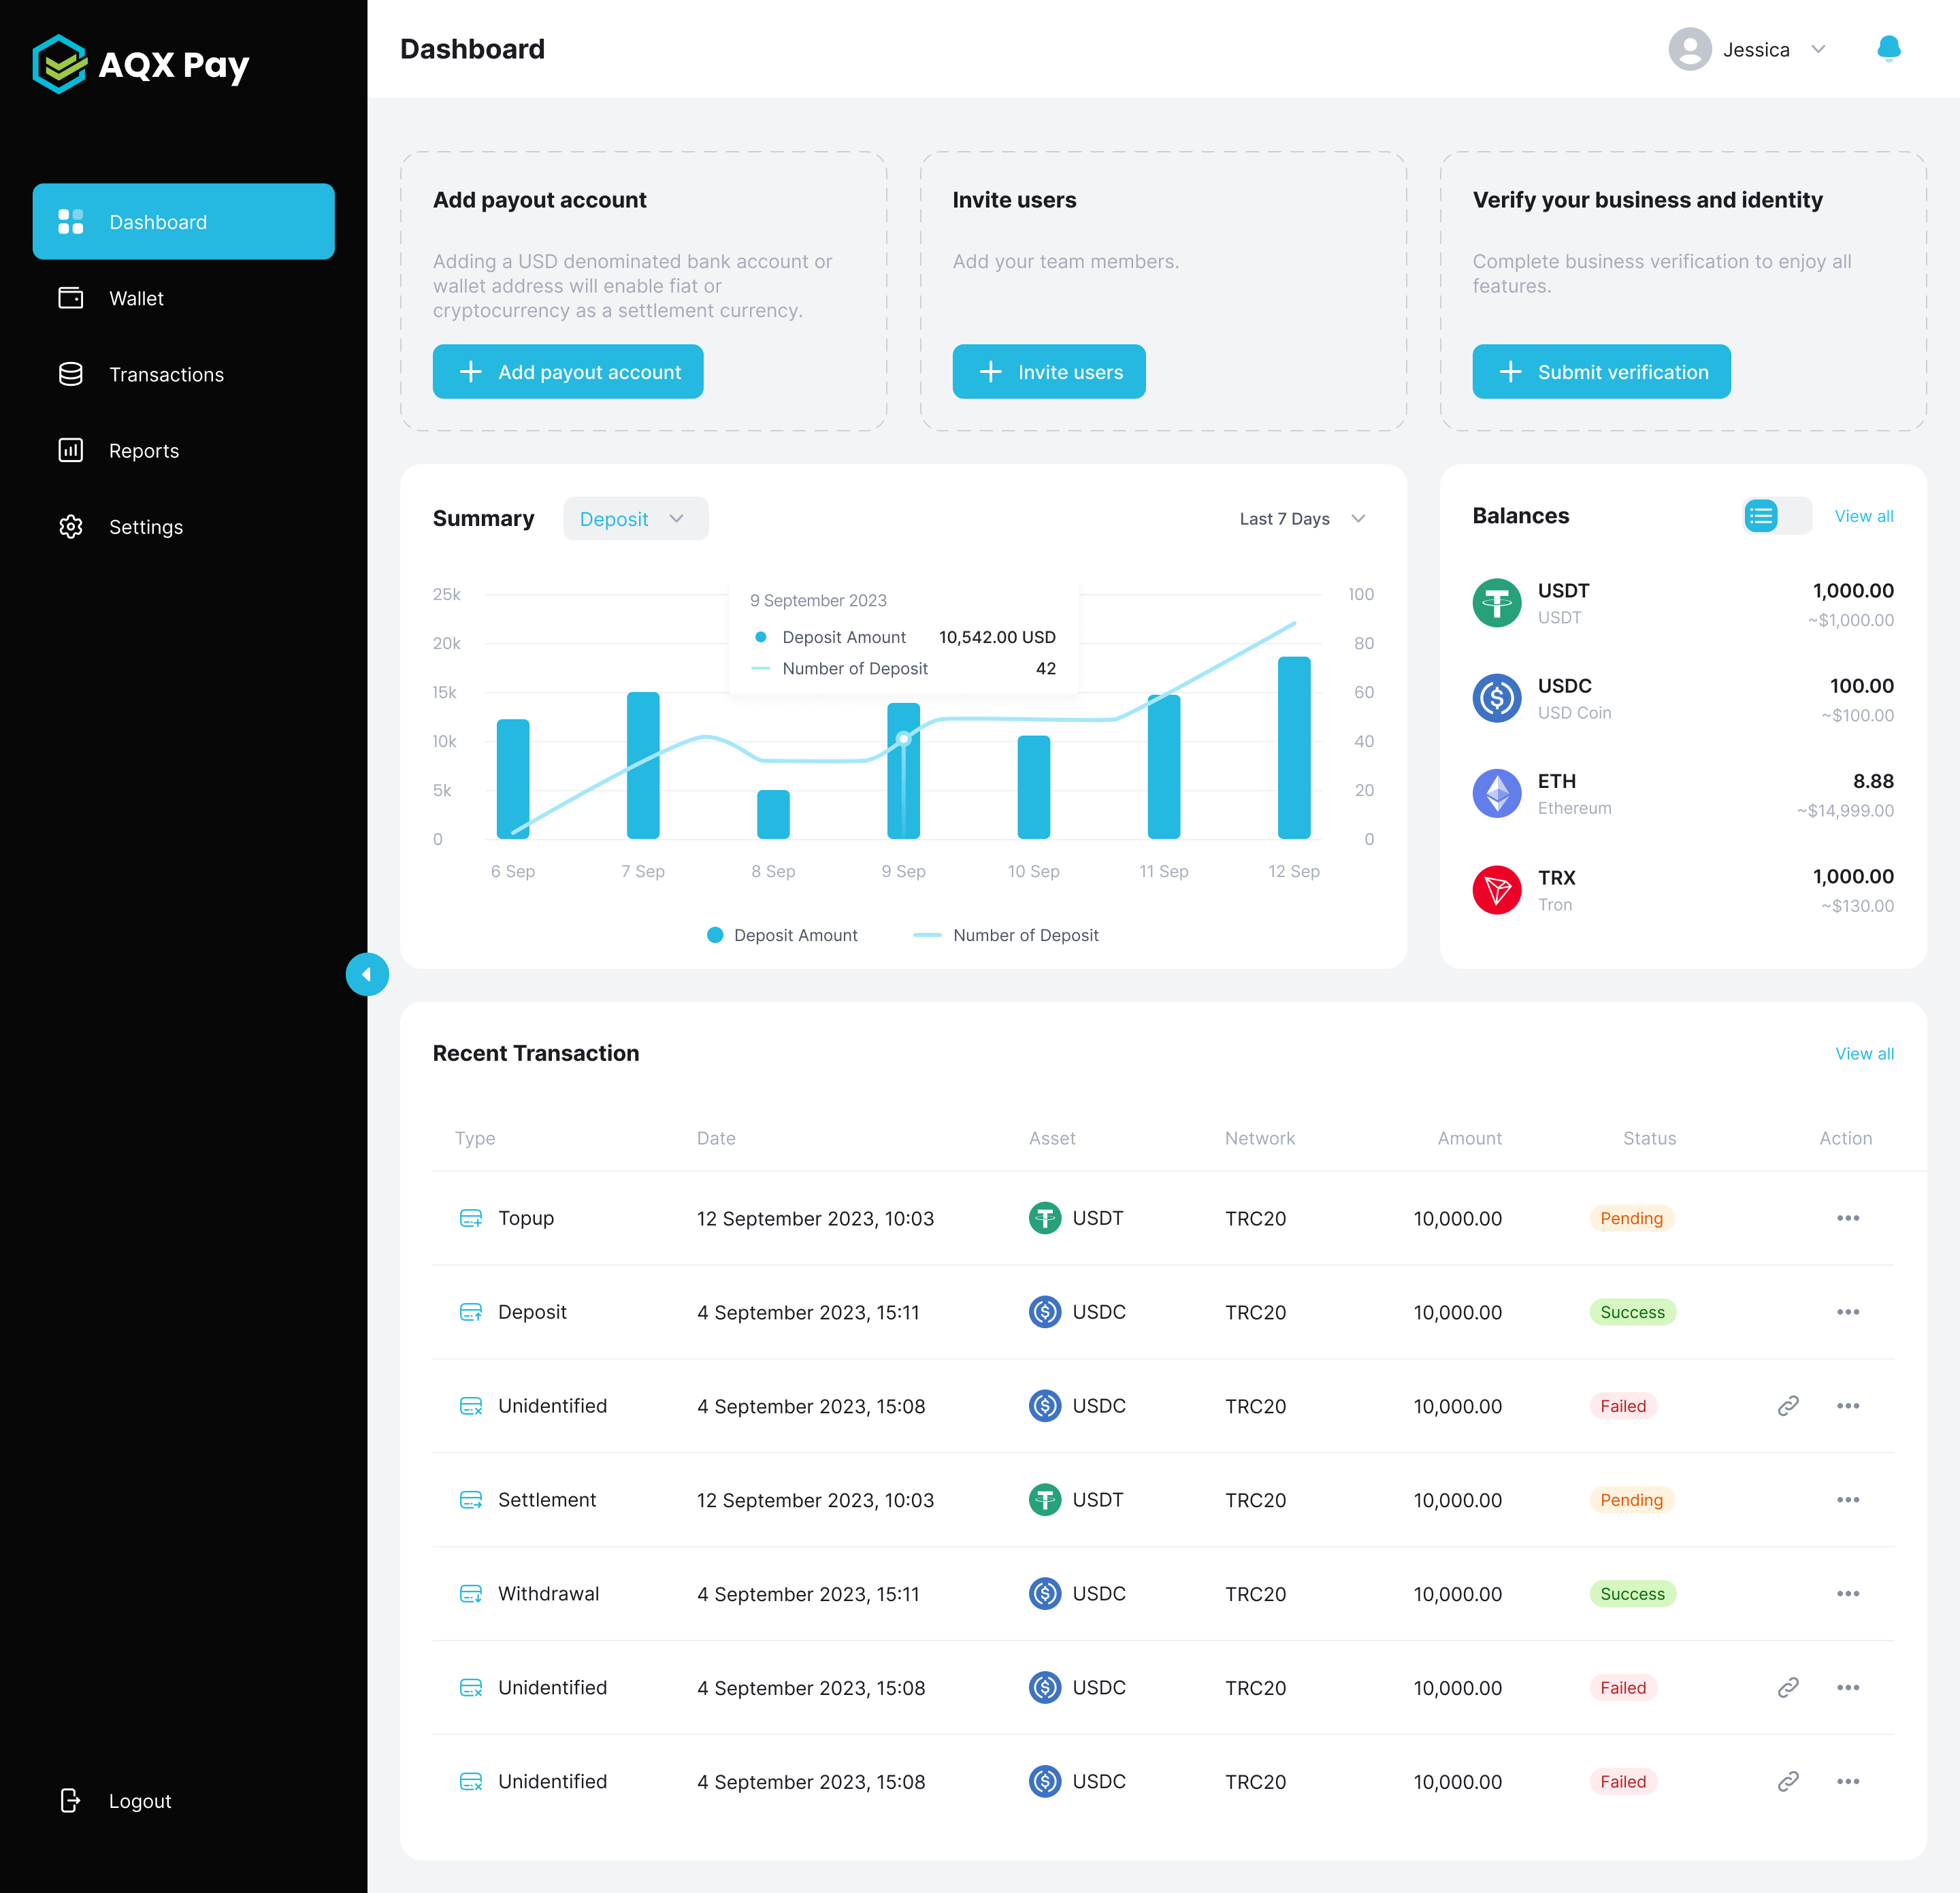
Task: Open the Wallet menu item
Action: [184, 298]
